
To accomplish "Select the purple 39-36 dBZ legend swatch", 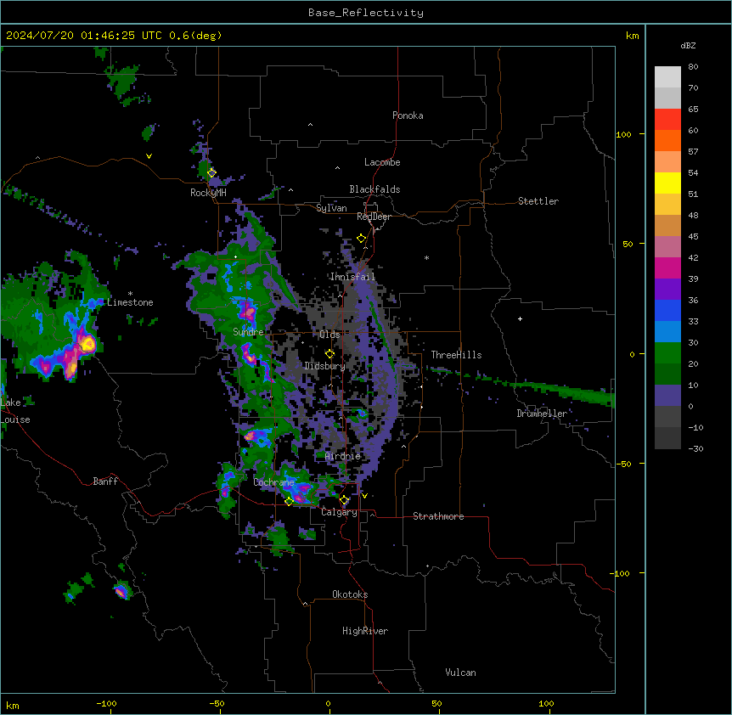I will [x=667, y=290].
